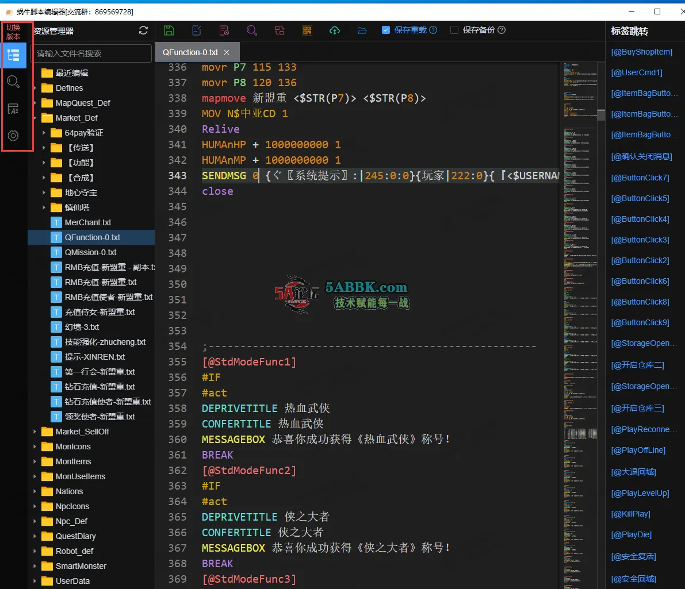Click the file name search input field
The width and height of the screenshot is (685, 589).
coord(92,53)
